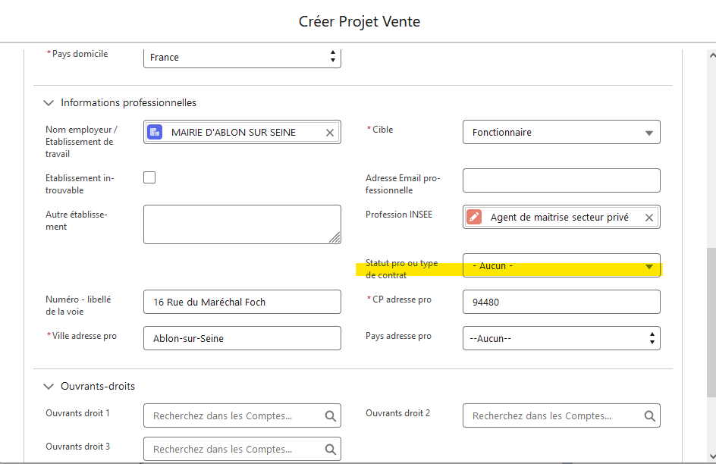Open the Pays domicile France select list
Screen dimensions: 716x464
pos(242,57)
